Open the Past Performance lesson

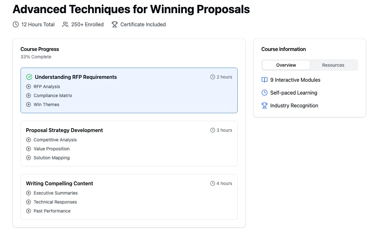(x=52, y=211)
